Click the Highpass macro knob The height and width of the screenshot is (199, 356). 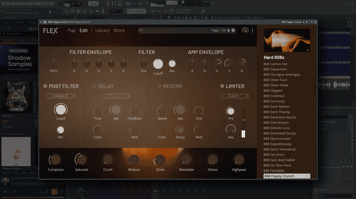pos(238,160)
